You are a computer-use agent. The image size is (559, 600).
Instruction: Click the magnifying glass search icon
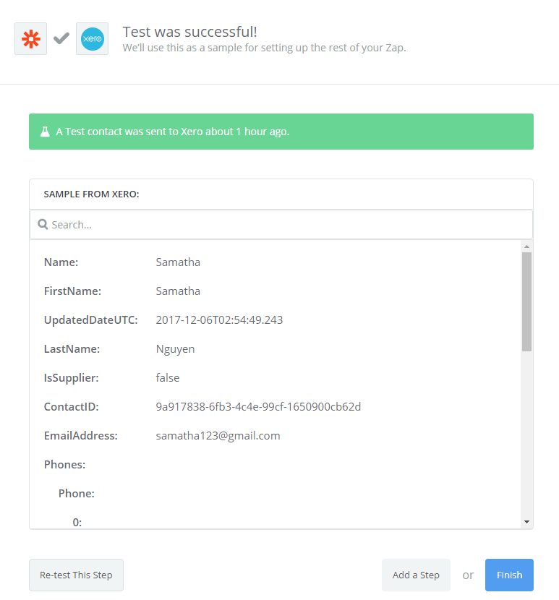[x=43, y=224]
